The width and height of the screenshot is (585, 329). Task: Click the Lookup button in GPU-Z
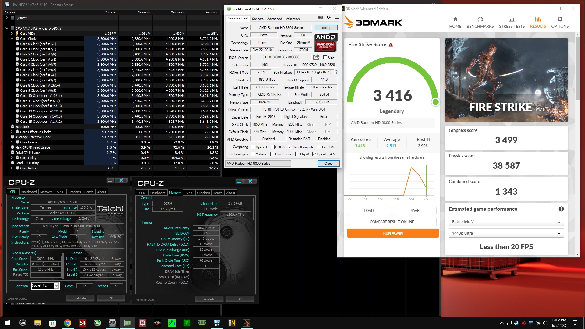click(326, 28)
